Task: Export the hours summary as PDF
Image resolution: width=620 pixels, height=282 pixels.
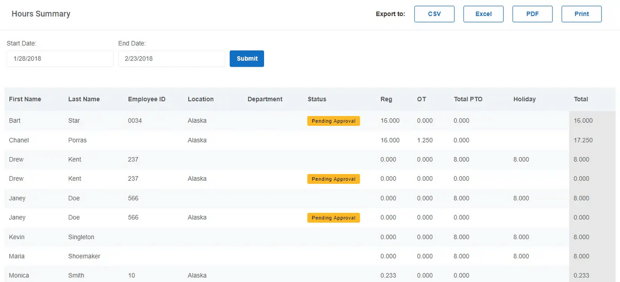Action: (x=533, y=14)
